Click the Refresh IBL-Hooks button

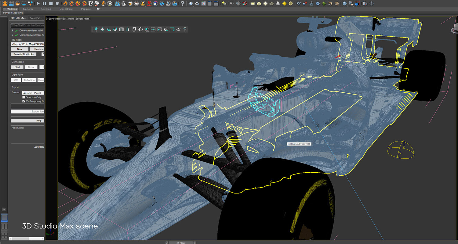tap(24, 54)
